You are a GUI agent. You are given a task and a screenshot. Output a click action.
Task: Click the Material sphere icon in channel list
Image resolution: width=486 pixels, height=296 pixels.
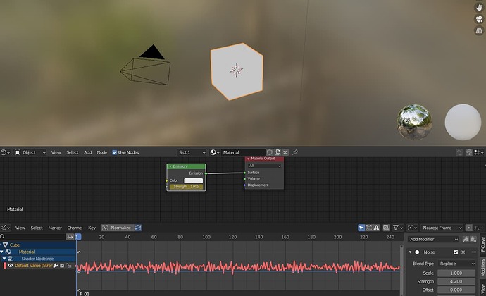[x=8, y=252]
